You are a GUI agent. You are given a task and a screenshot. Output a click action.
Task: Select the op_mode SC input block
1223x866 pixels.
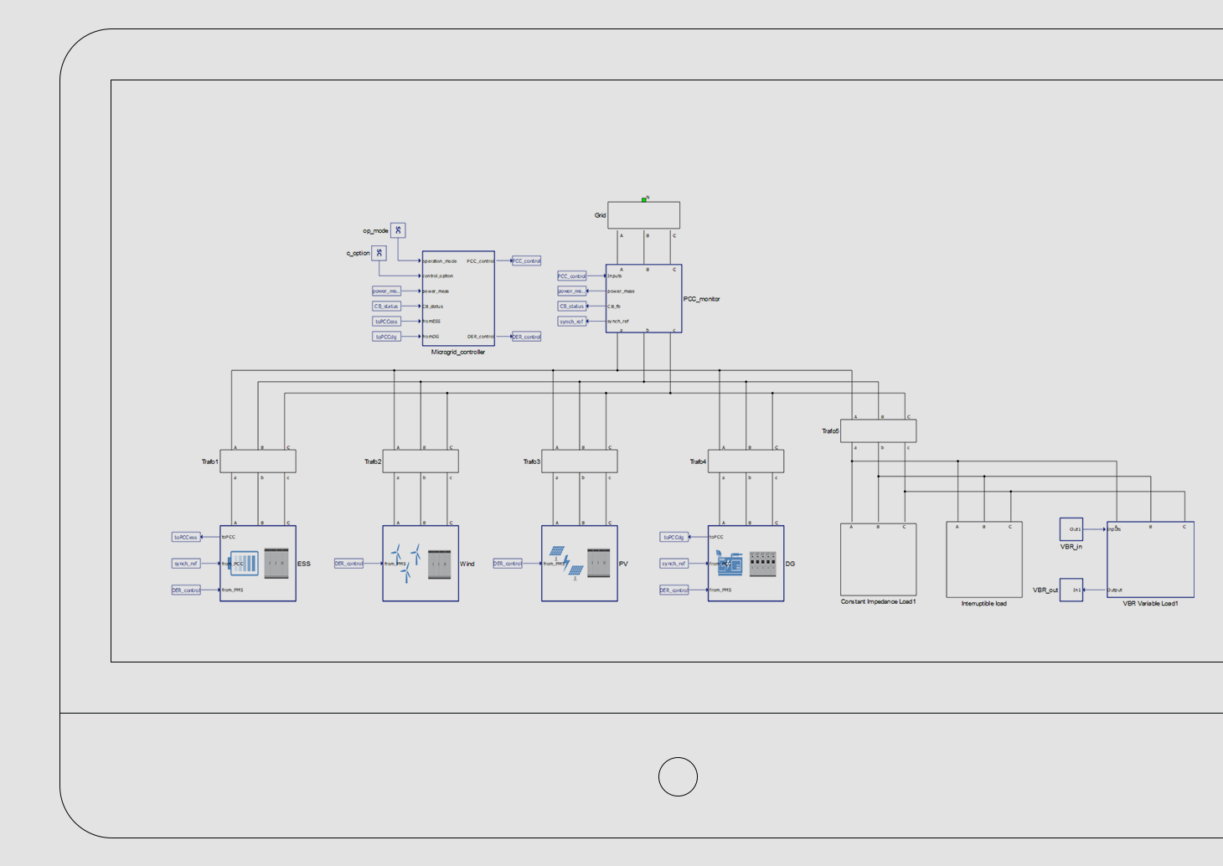click(398, 230)
